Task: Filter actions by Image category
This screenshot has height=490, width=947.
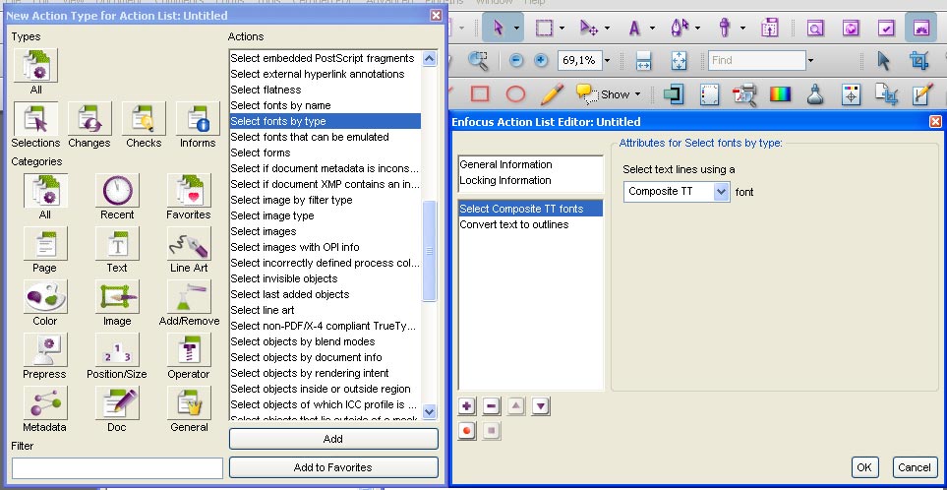Action: [x=117, y=297]
